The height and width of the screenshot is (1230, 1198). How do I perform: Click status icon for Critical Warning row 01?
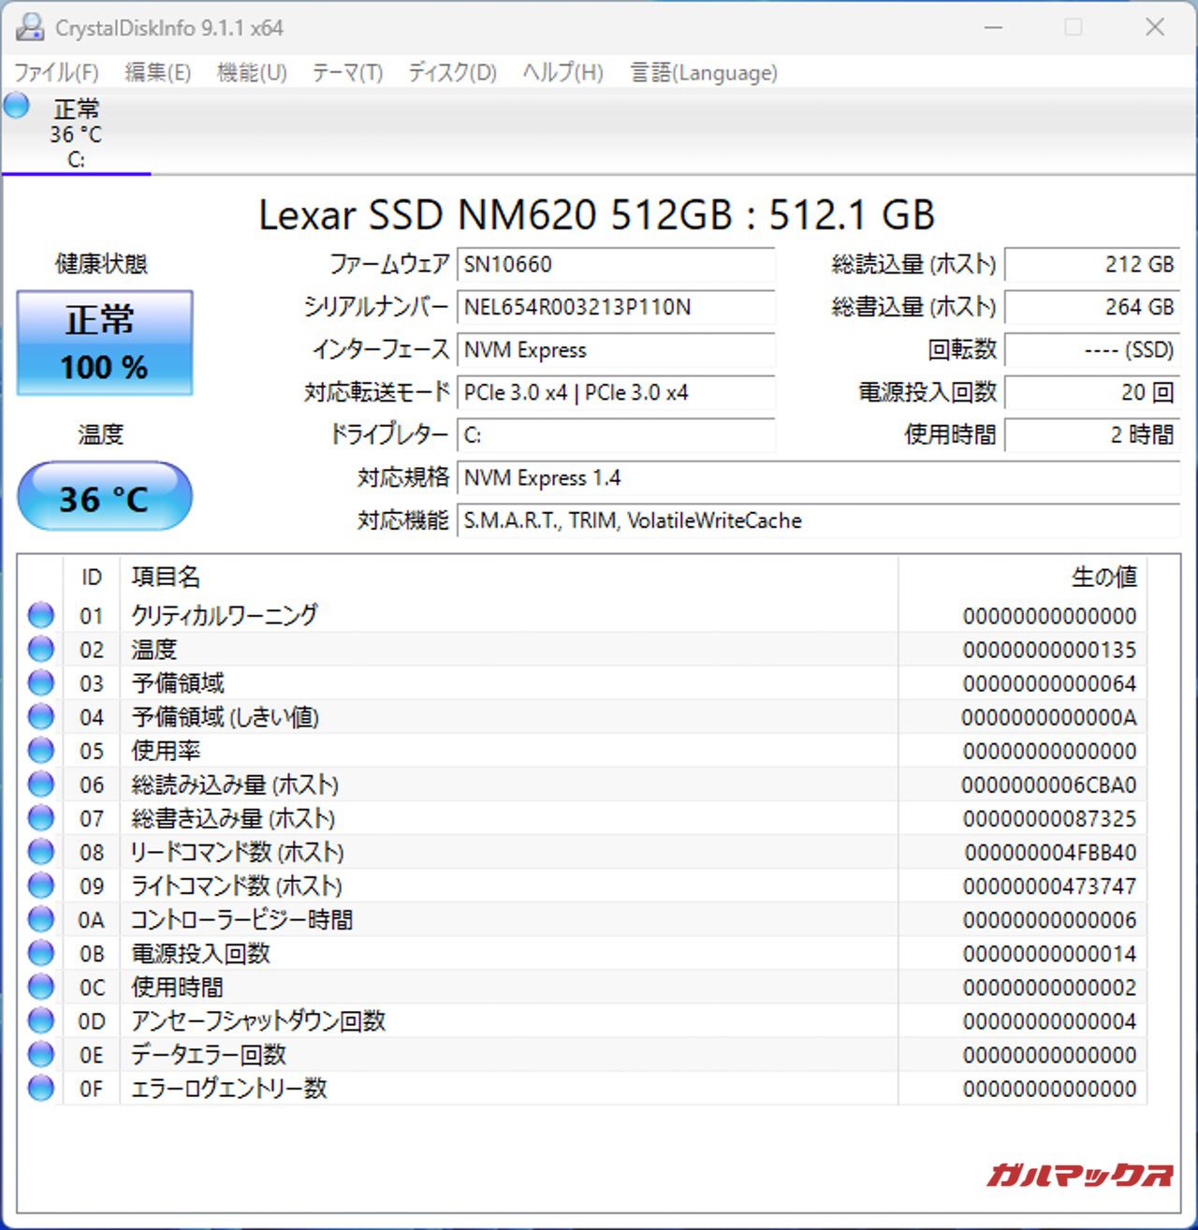pos(40,615)
